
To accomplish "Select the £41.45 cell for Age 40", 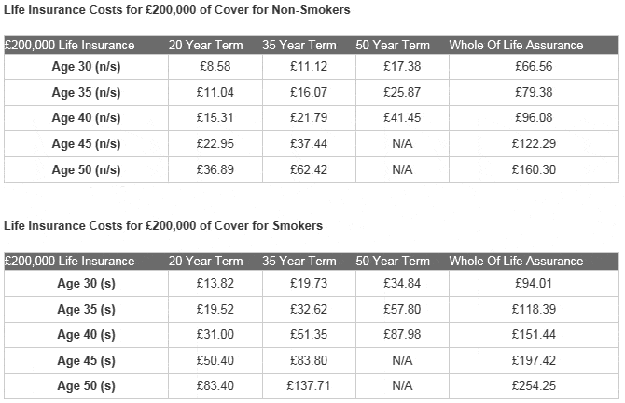I will coord(402,118).
